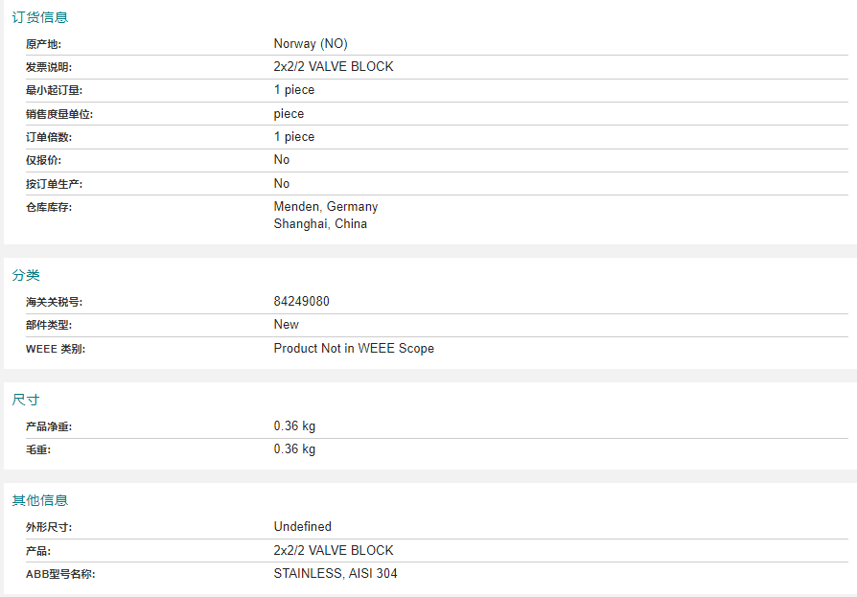Click the 原产地 label

coord(44,44)
